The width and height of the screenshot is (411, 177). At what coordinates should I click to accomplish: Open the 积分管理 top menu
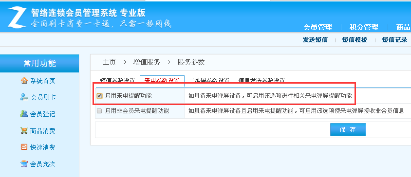pyautogui.click(x=364, y=27)
